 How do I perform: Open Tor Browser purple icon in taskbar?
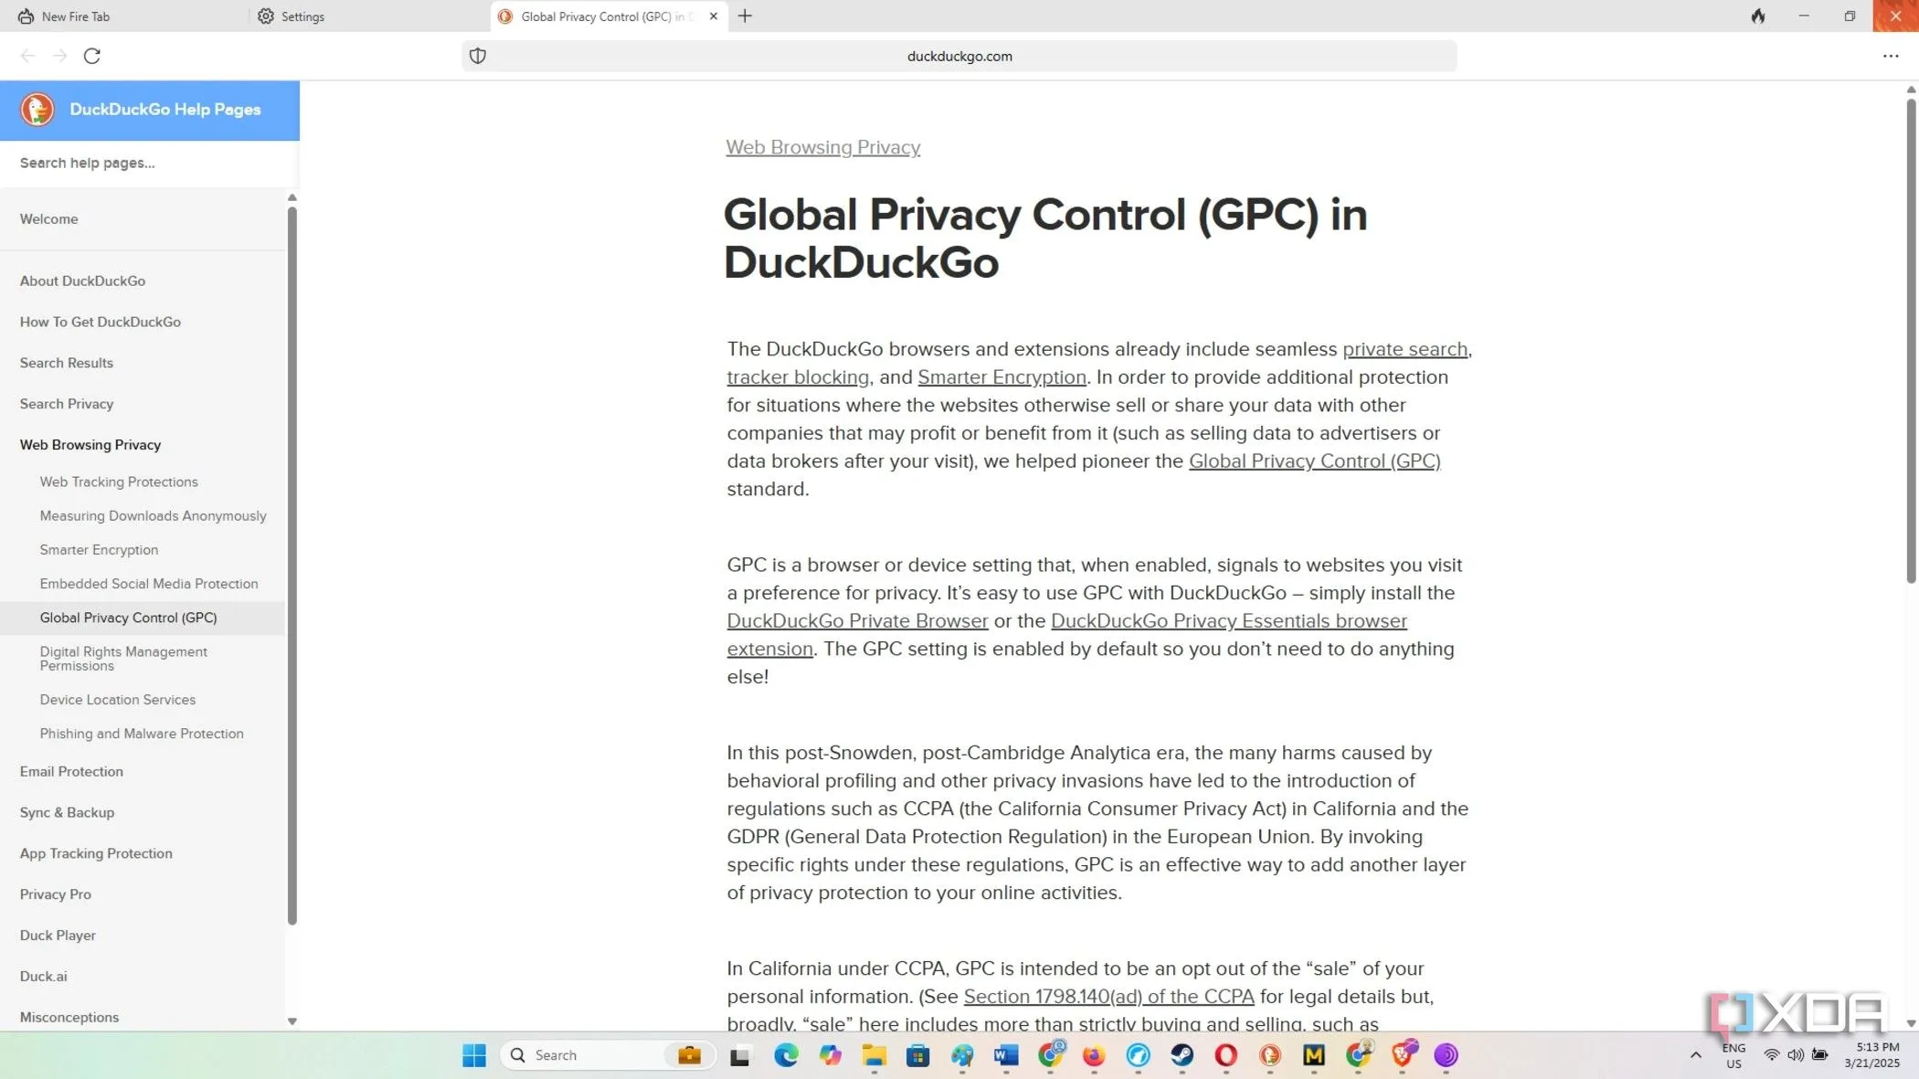coord(1446,1055)
